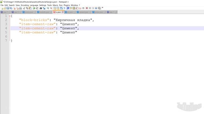Click the "block-bricks" key text
Viewport: 204px width, 114px height.
pos(34,20)
